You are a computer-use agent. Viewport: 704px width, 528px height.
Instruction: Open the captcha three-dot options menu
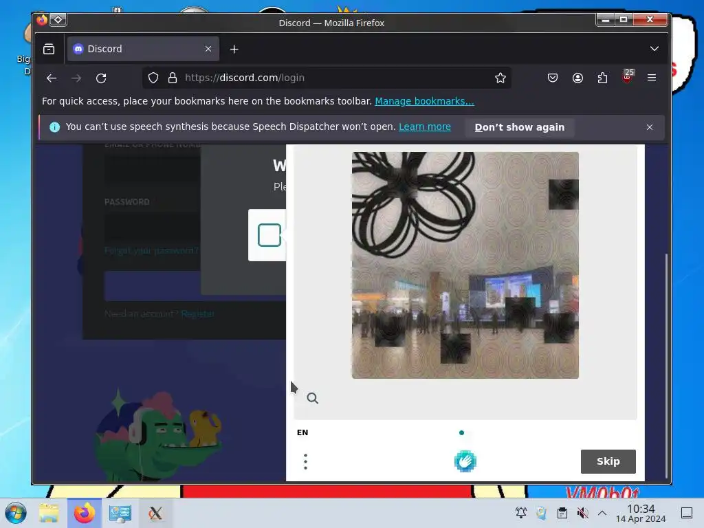(x=305, y=461)
